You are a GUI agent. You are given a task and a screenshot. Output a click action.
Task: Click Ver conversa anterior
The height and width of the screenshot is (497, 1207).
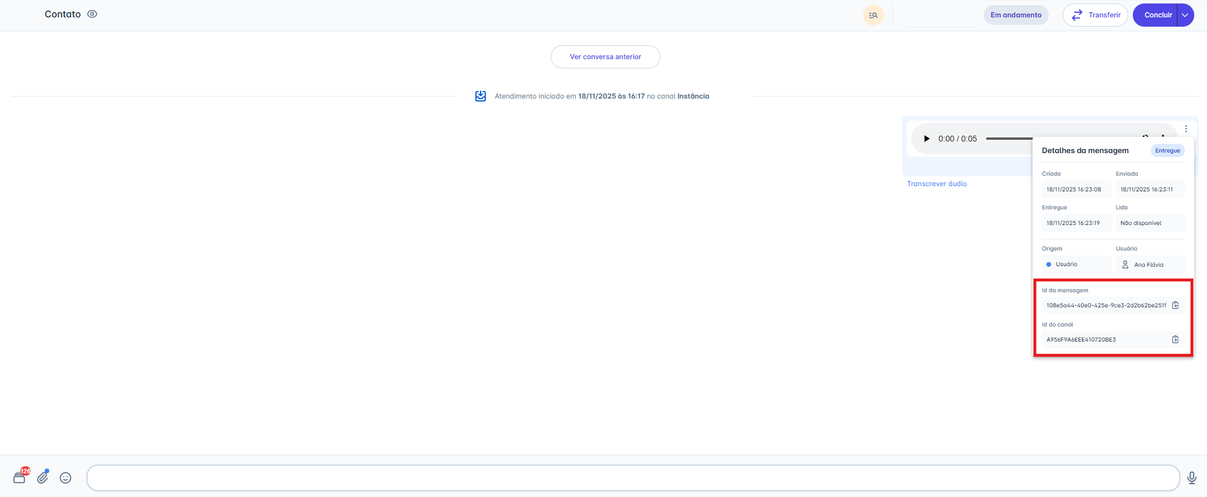pos(605,57)
